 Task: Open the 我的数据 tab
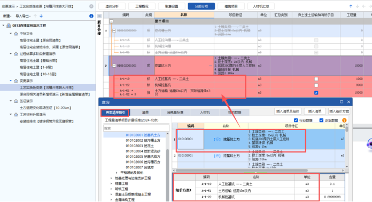(x=235, y=112)
